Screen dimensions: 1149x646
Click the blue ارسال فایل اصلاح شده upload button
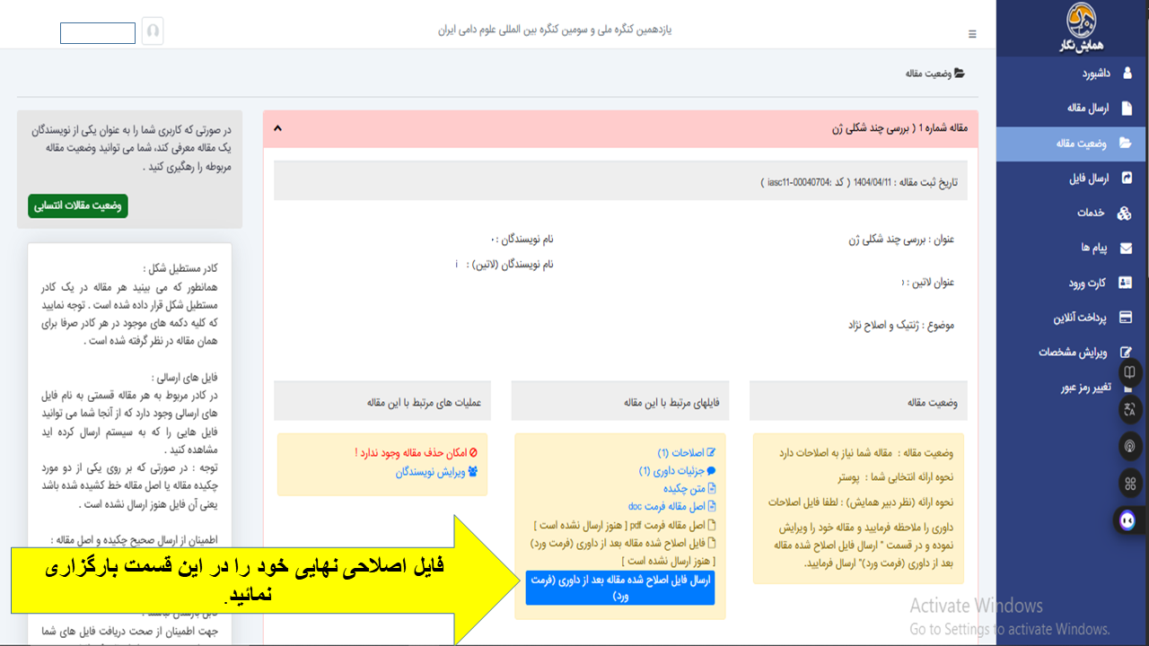(619, 588)
